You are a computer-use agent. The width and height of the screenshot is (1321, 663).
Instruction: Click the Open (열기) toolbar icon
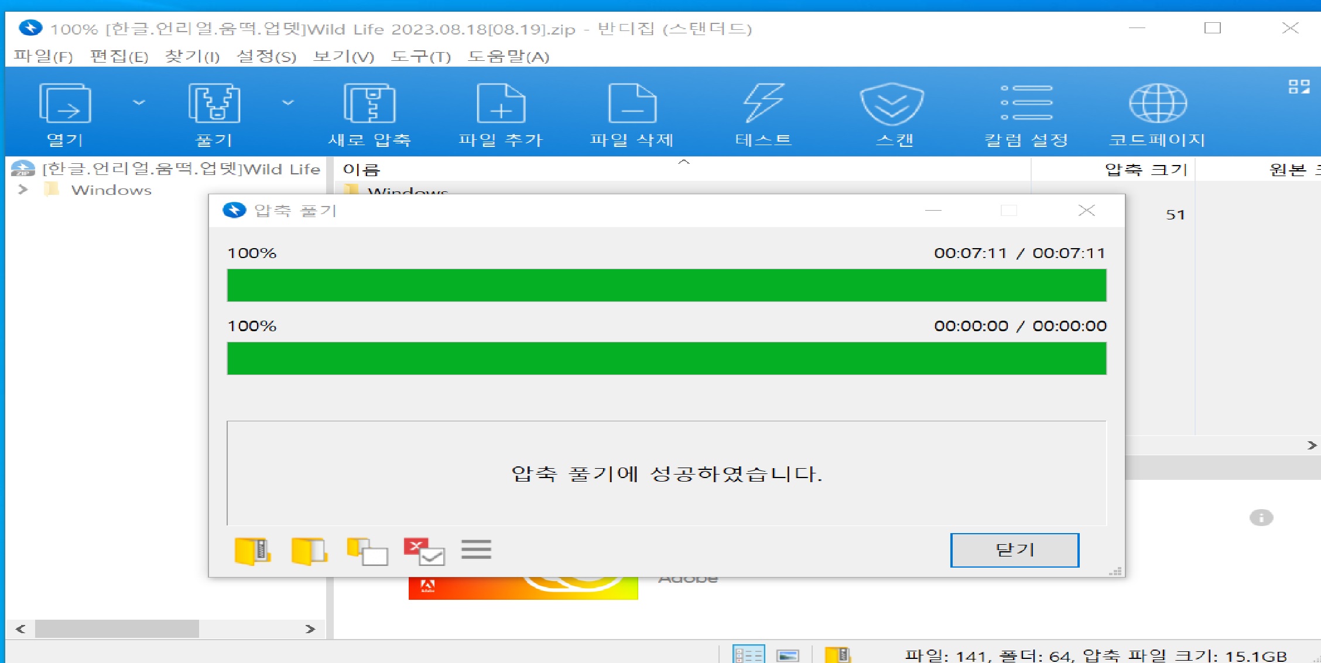65,104
